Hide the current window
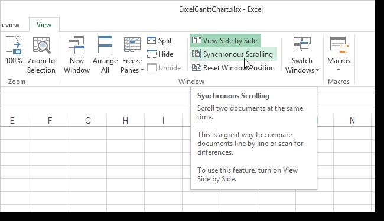 pyautogui.click(x=160, y=54)
